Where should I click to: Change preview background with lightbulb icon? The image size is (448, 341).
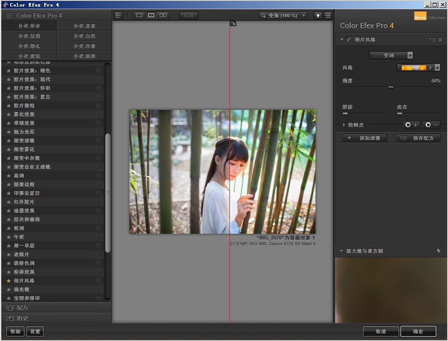[318, 15]
